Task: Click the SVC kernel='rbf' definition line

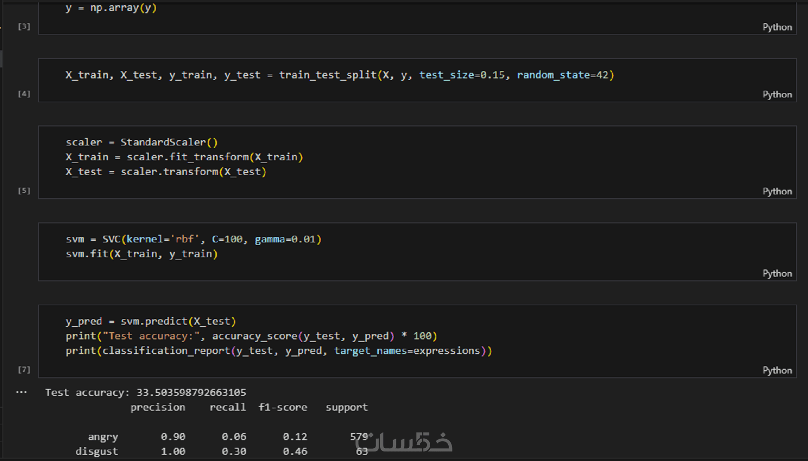Action: 193,240
